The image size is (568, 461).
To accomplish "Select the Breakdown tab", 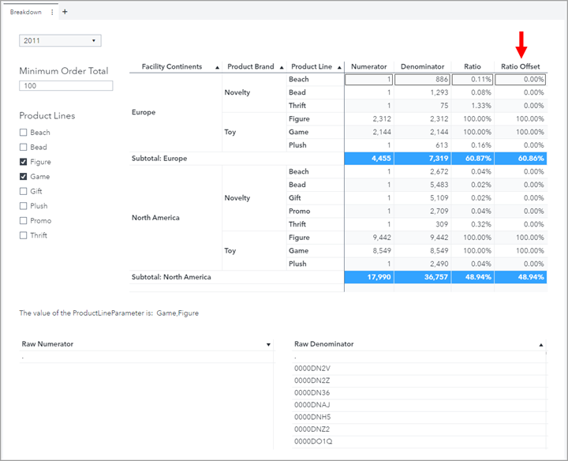I will [26, 13].
